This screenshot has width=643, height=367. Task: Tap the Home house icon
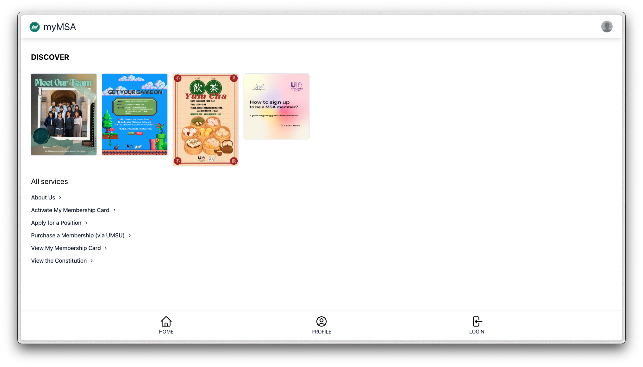tap(166, 321)
